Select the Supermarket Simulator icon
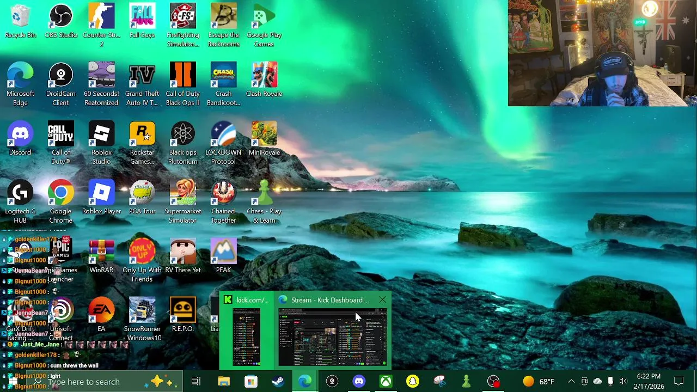Screen dimensions: 697x392 pyautogui.click(x=183, y=201)
